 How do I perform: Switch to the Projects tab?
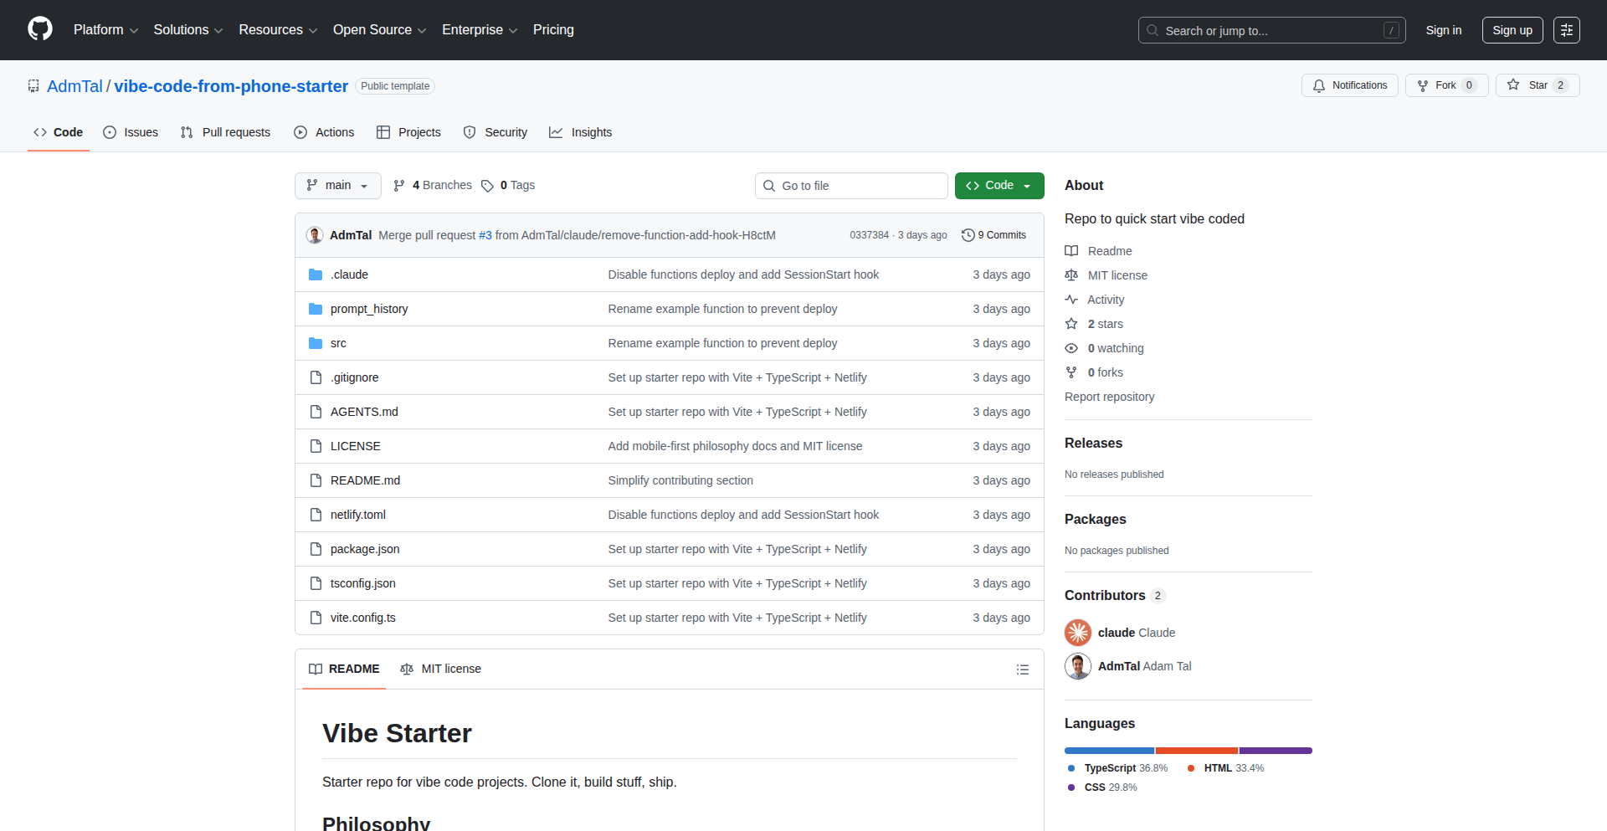coord(408,132)
